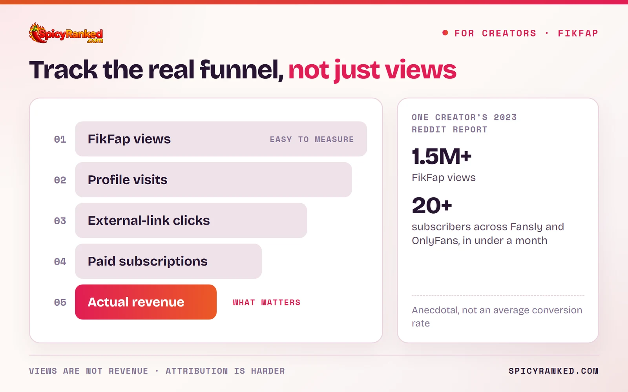This screenshot has width=628, height=392.
Task: Click the SPICYRANKED.COM footer link
Action: (x=553, y=371)
